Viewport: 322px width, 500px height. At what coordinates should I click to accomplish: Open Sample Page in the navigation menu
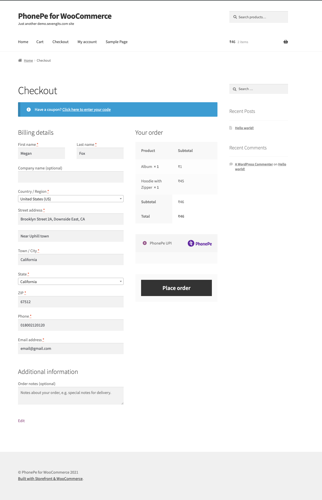click(116, 42)
